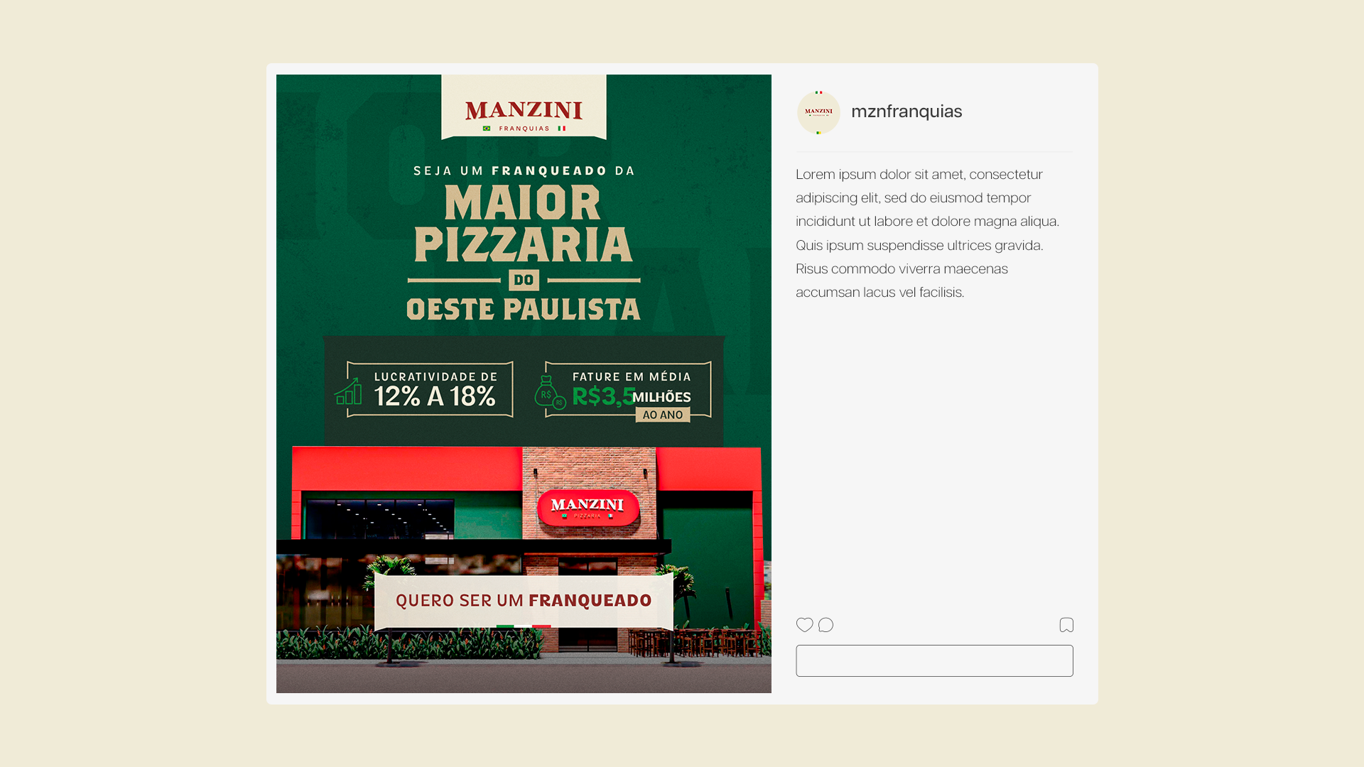Click the green bar chart icon
The image size is (1364, 767).
point(348,391)
